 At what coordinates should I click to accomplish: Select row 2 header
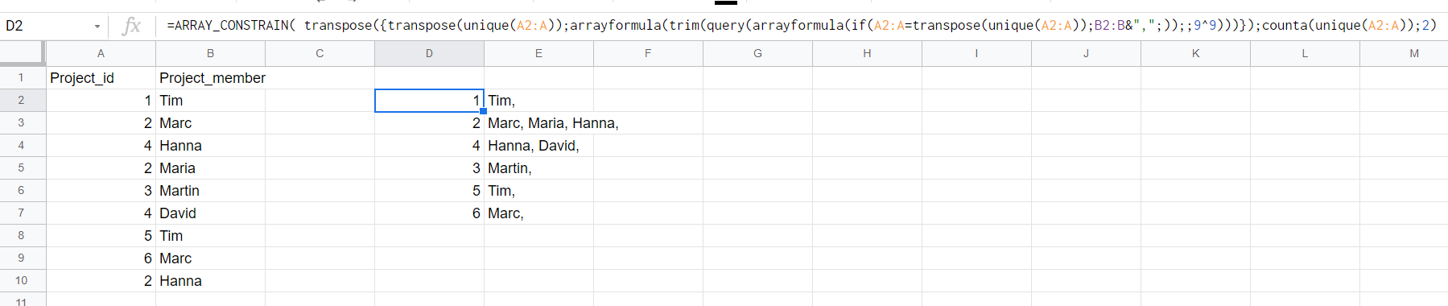click(22, 101)
